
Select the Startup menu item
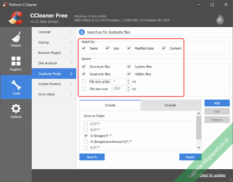pos(54,42)
